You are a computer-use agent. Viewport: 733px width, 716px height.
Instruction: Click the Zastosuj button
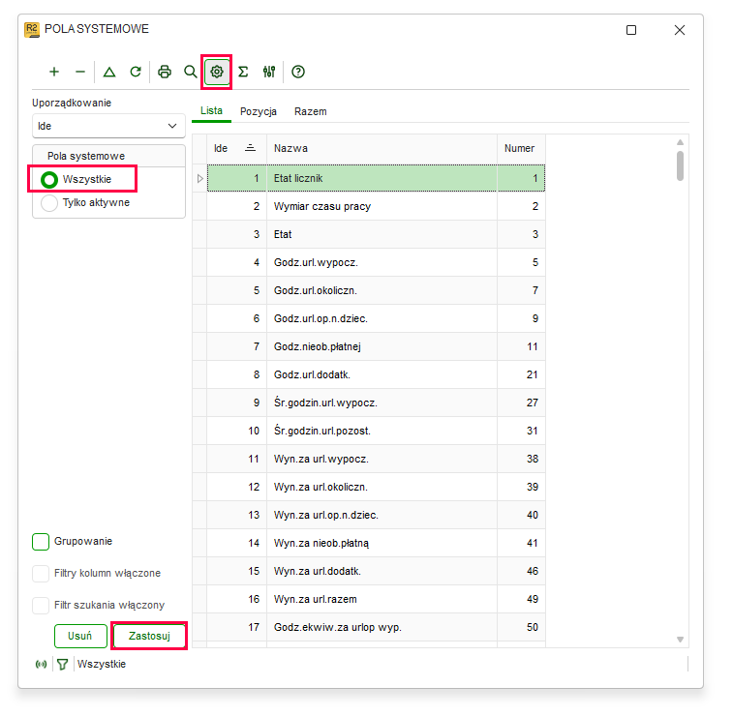click(149, 636)
